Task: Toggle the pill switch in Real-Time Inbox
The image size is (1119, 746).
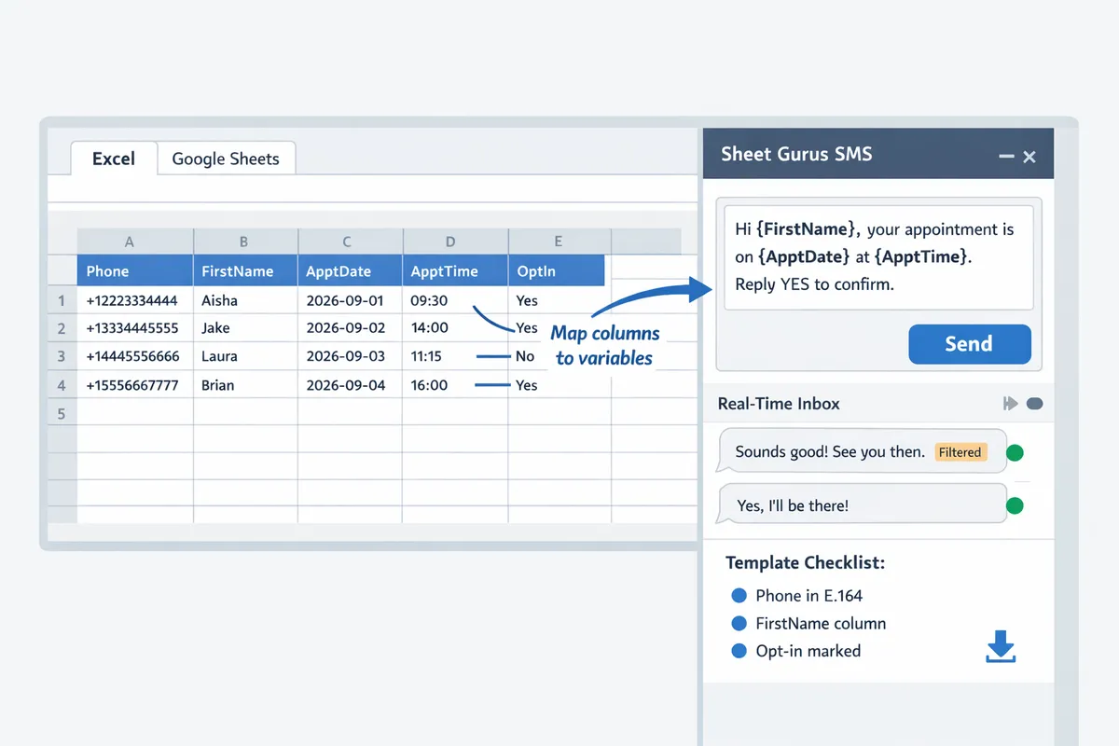Action: tap(1034, 404)
